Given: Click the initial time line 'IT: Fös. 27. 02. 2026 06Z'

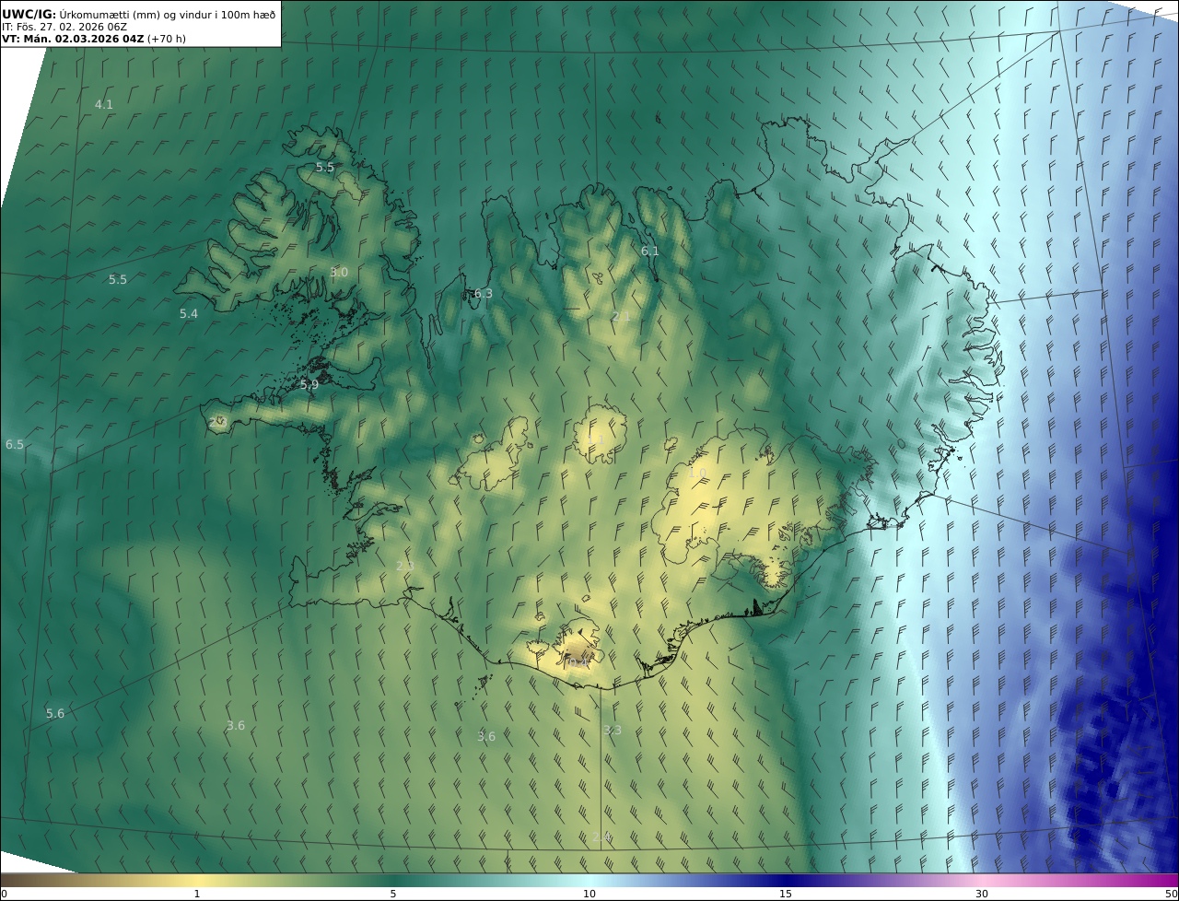Looking at the screenshot, I should pos(64,27).
